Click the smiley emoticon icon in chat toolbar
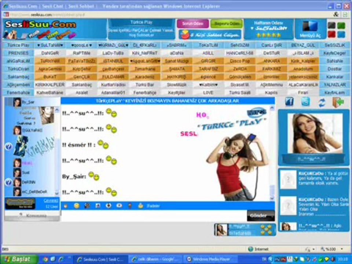 click(x=77, y=206)
